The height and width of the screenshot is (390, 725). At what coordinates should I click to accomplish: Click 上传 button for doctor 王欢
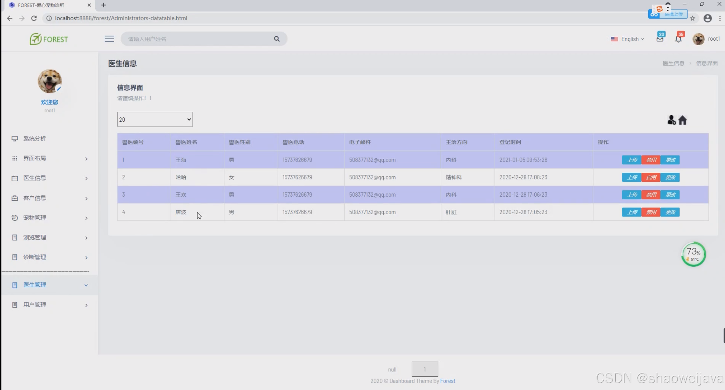[x=631, y=195]
